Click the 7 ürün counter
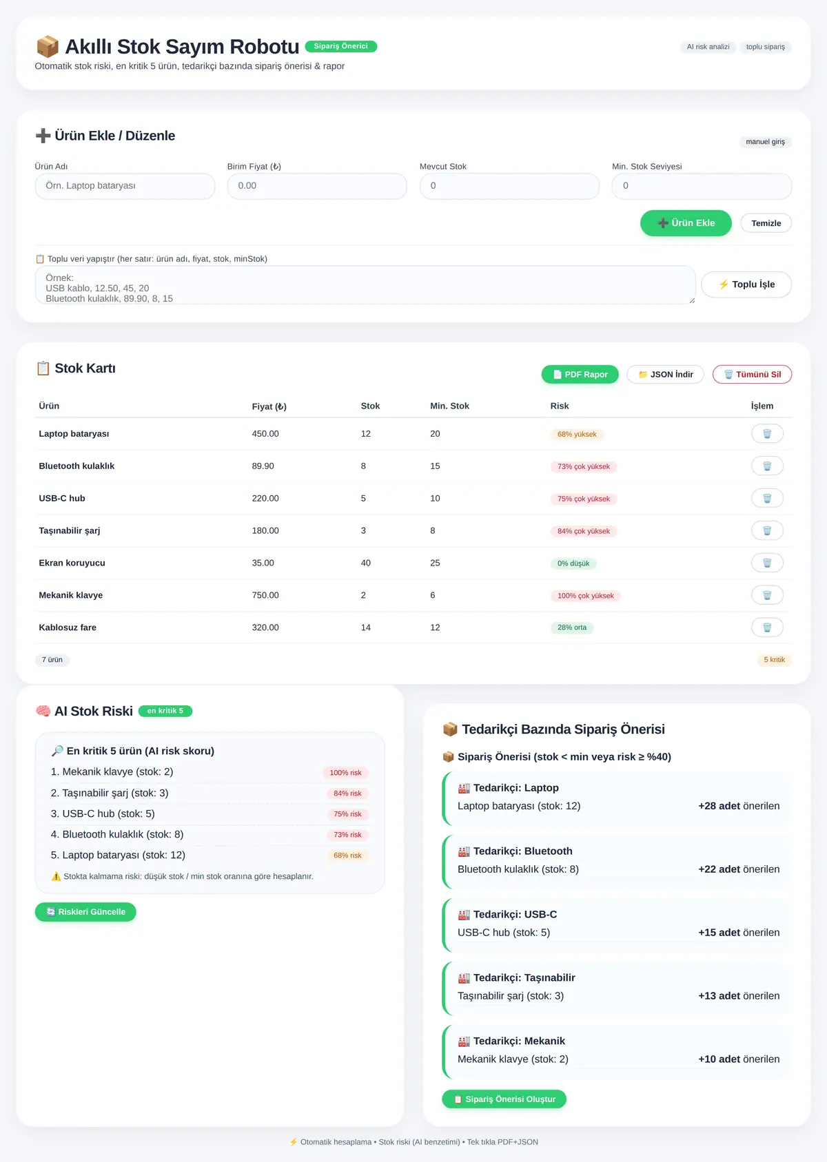The height and width of the screenshot is (1162, 827). 52,660
